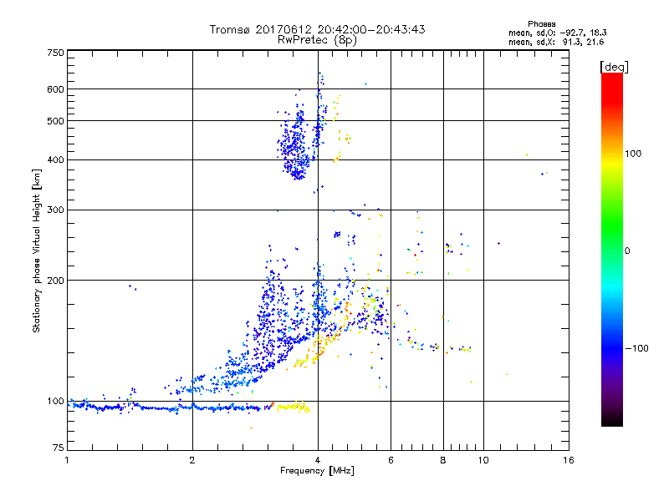
Task: Click the colorbar label '-100'
Action: point(637,348)
